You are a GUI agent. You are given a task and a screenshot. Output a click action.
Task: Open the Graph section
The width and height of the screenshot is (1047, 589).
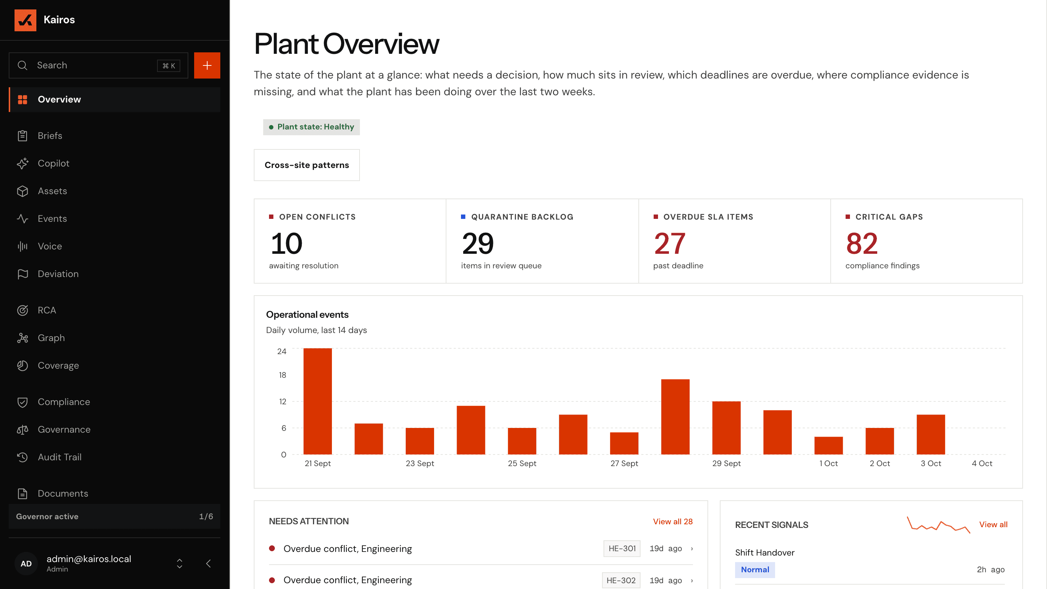pyautogui.click(x=115, y=338)
